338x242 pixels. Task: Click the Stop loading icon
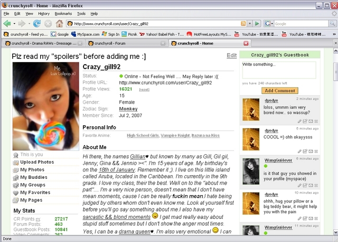coord(48,23)
